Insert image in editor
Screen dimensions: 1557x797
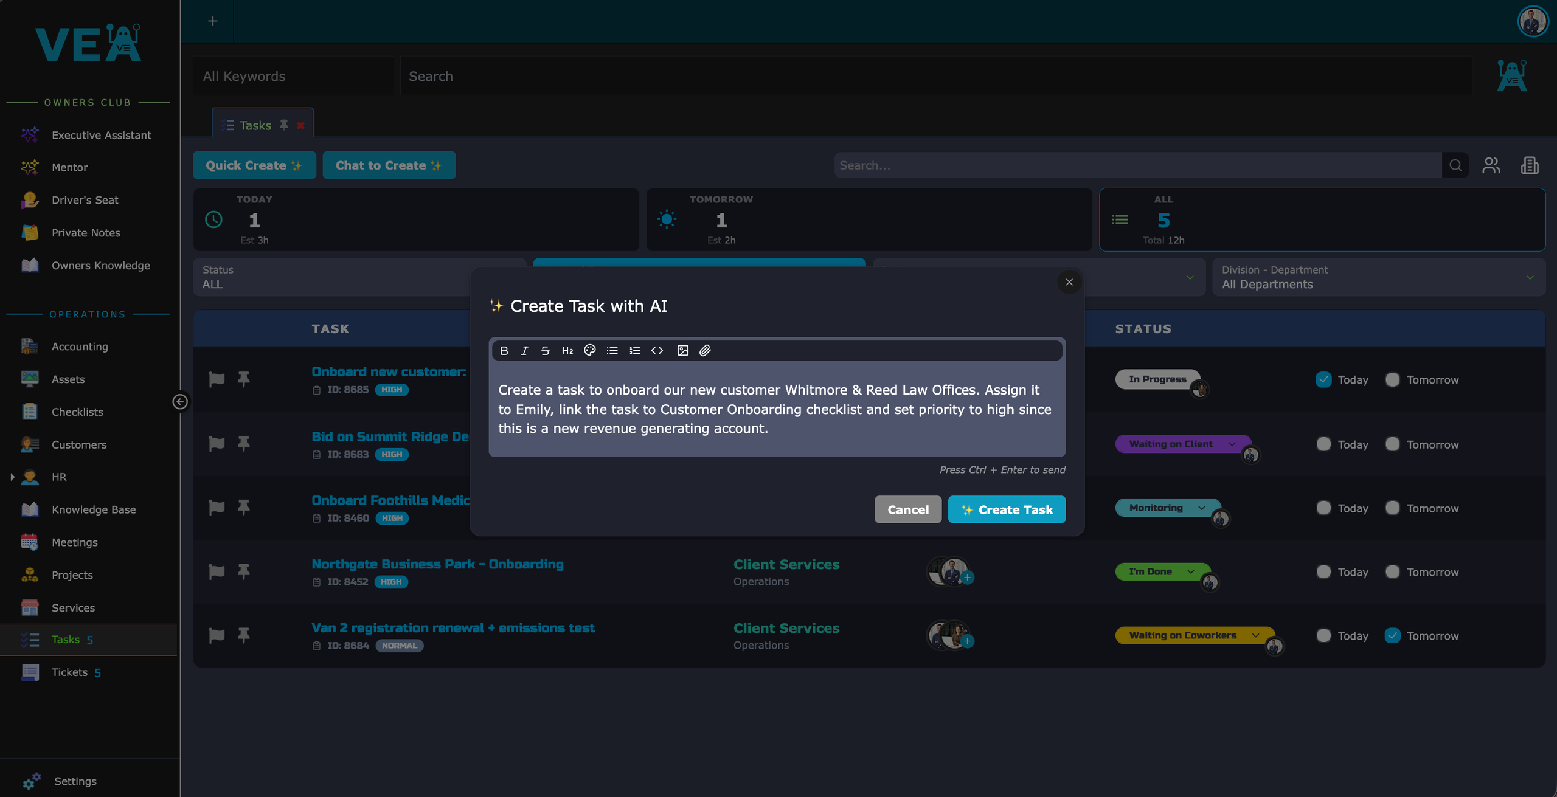[682, 350]
